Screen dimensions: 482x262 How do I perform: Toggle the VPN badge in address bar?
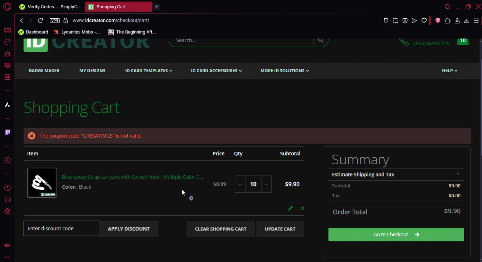tap(55, 21)
